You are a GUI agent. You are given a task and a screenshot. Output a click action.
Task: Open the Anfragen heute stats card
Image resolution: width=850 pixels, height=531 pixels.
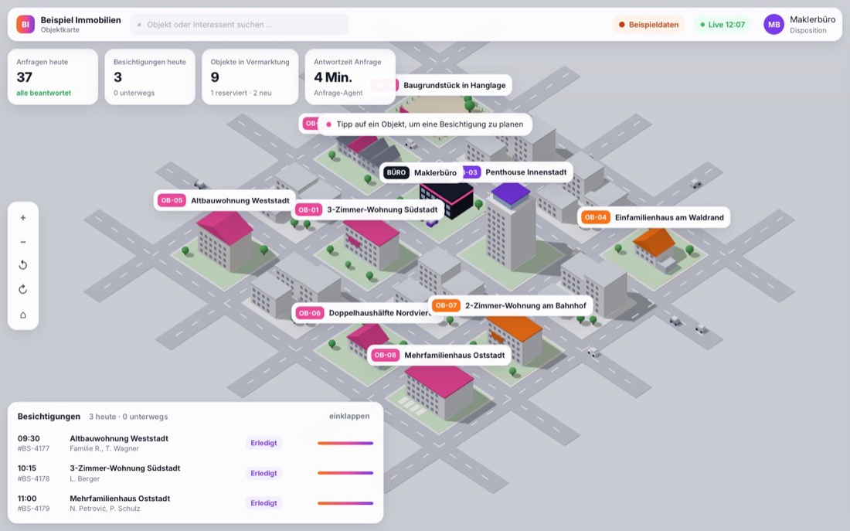[53, 77]
